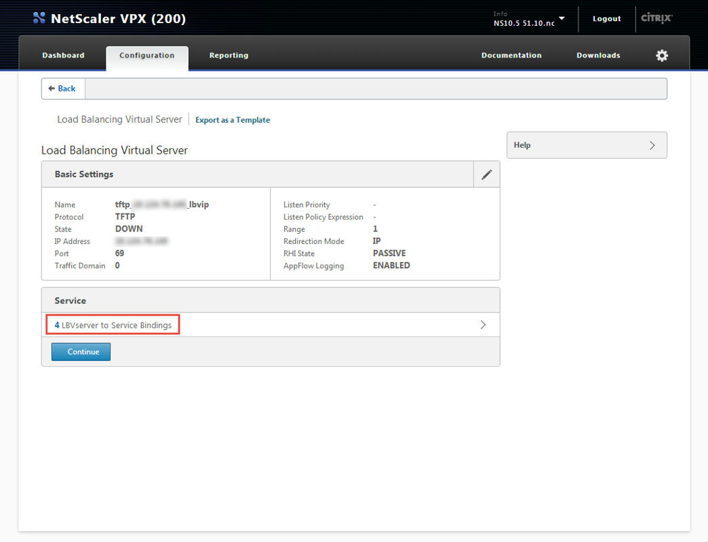Click the Export as a Template link
This screenshot has width=708, height=542.
pyautogui.click(x=233, y=120)
